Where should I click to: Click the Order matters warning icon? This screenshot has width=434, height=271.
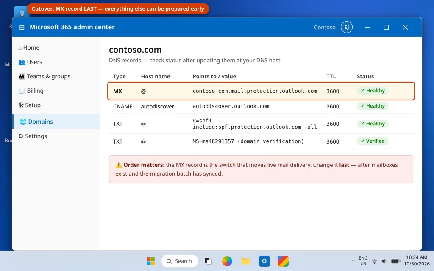click(x=119, y=165)
